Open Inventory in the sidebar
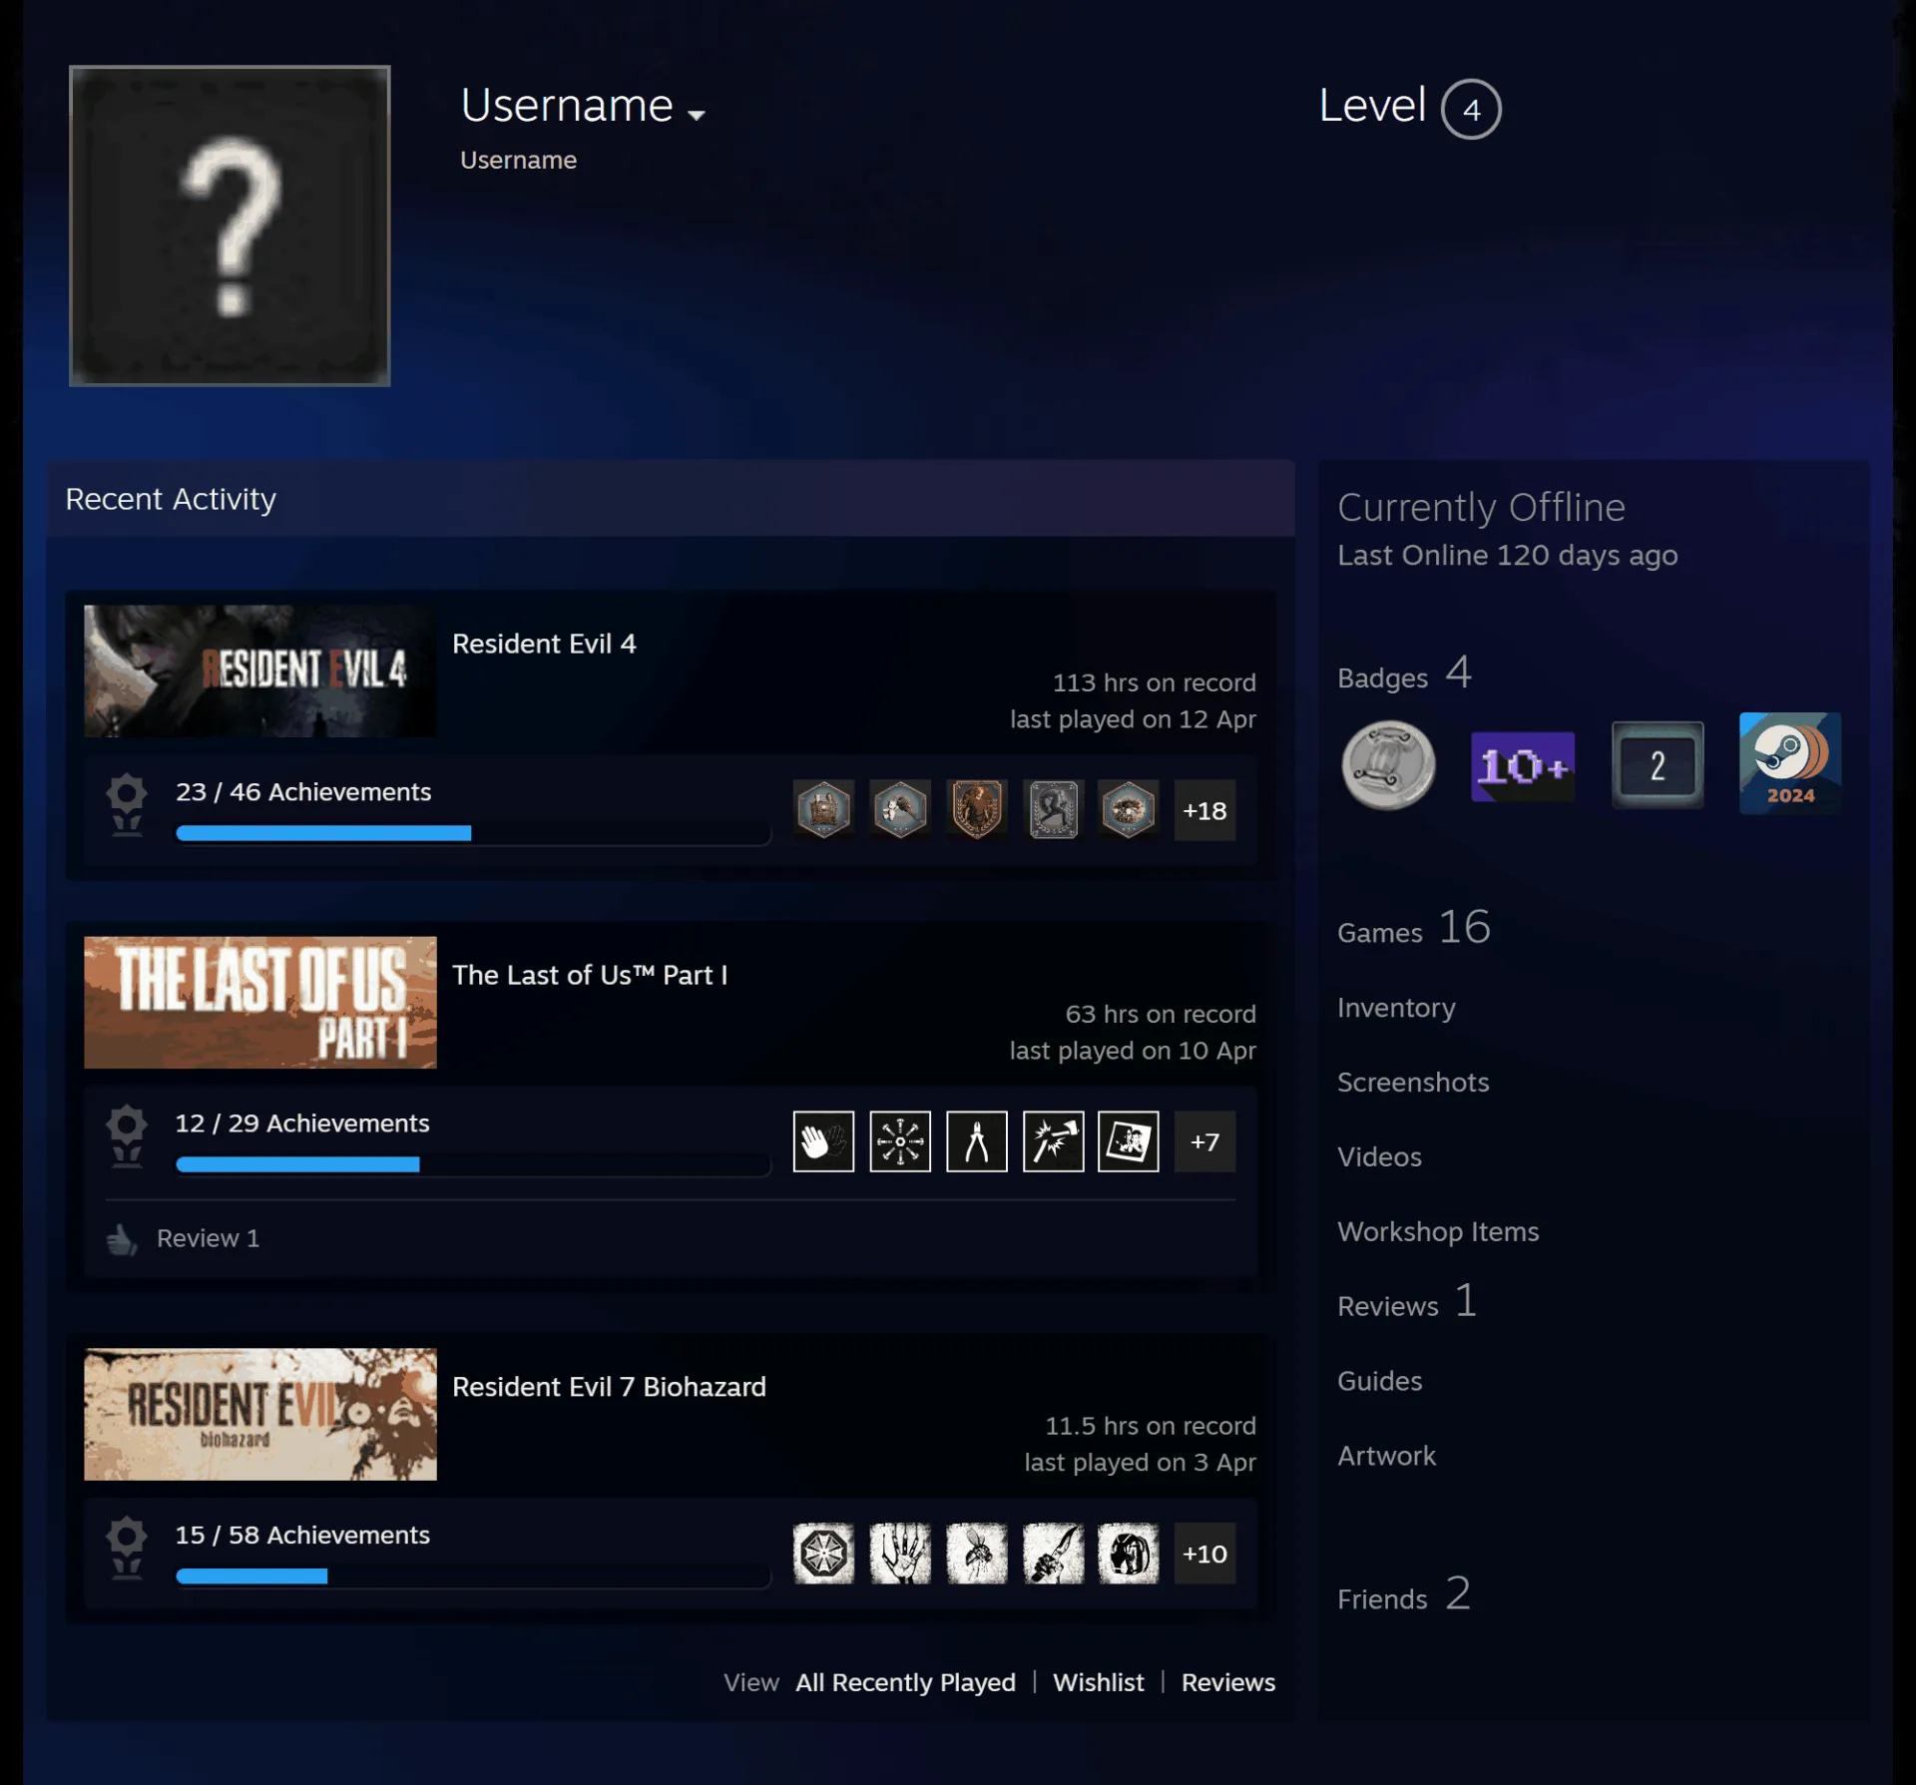Image resolution: width=1916 pixels, height=1785 pixels. coord(1396,1008)
